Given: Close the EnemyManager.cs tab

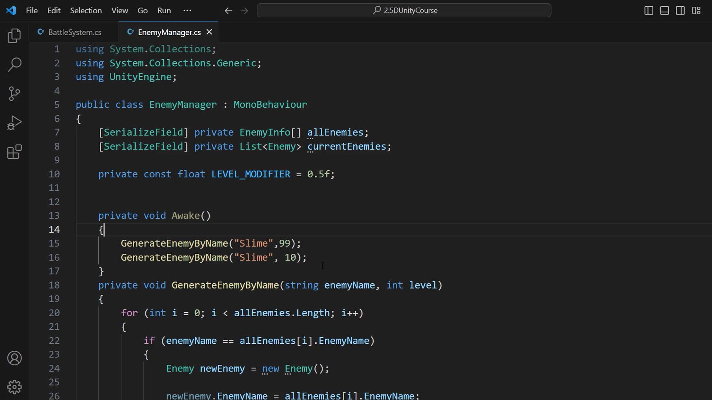Looking at the screenshot, I should pyautogui.click(x=209, y=32).
